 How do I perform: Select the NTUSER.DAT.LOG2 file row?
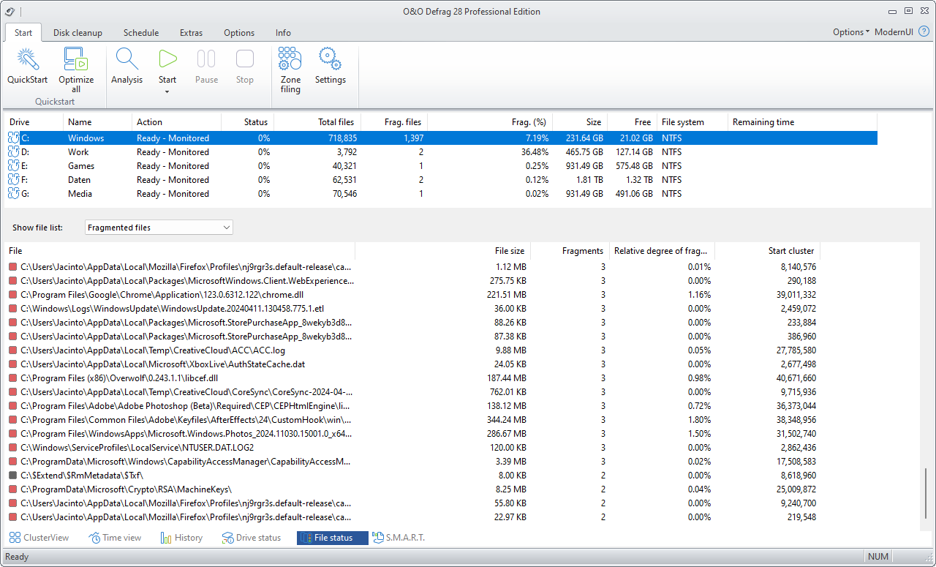[413, 448]
